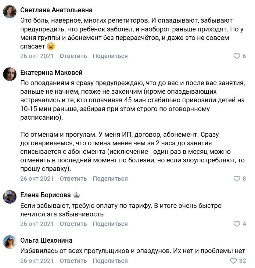Open Екатерина Маковей's profile avatar
The image size is (255, 268).
point(10,74)
